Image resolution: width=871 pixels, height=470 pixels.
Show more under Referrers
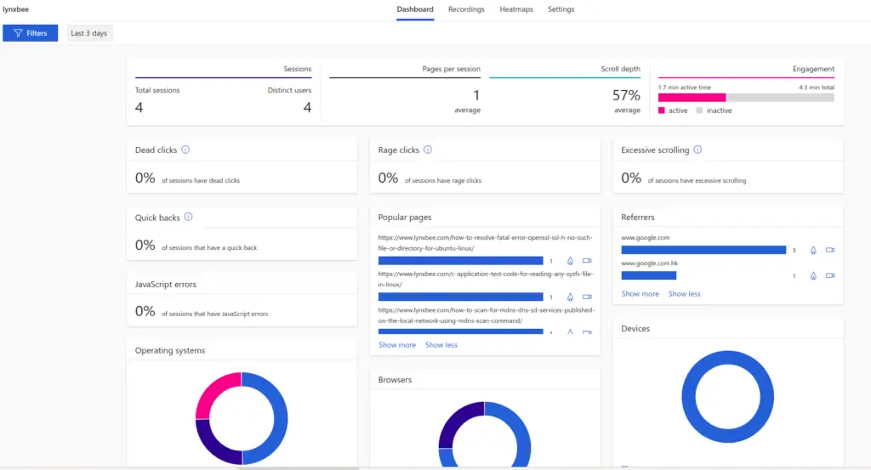[x=640, y=294]
